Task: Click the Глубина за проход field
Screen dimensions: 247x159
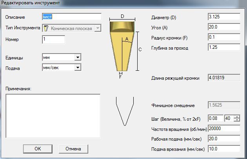Action: [224, 48]
